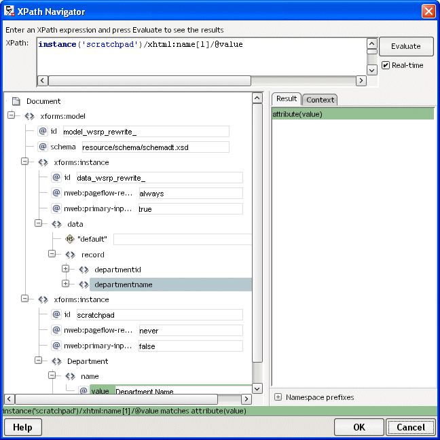
Task: Click the XPath Navigator title bar icon
Action: tap(10, 11)
